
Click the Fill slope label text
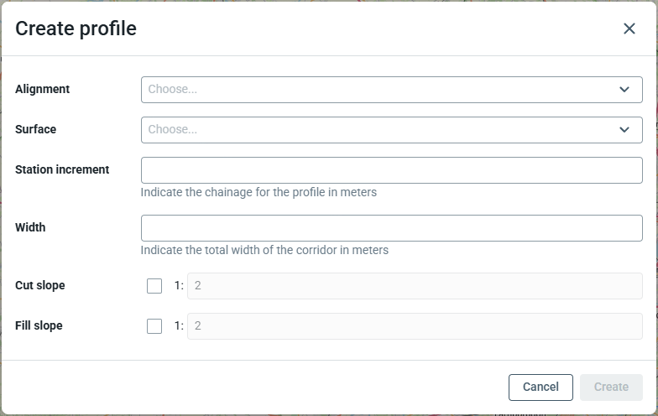(39, 325)
